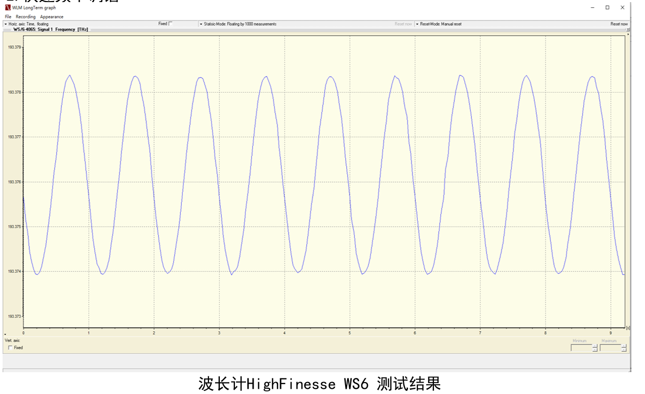The width and height of the screenshot is (645, 394).
Task: Click the Maximum value input field
Action: 610,348
